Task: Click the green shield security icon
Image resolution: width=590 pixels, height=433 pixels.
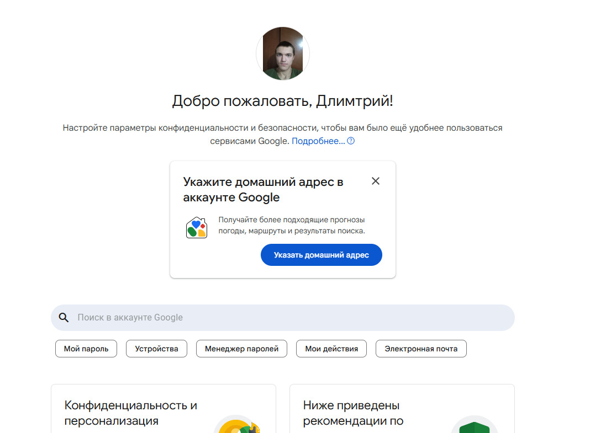Action: click(x=475, y=425)
